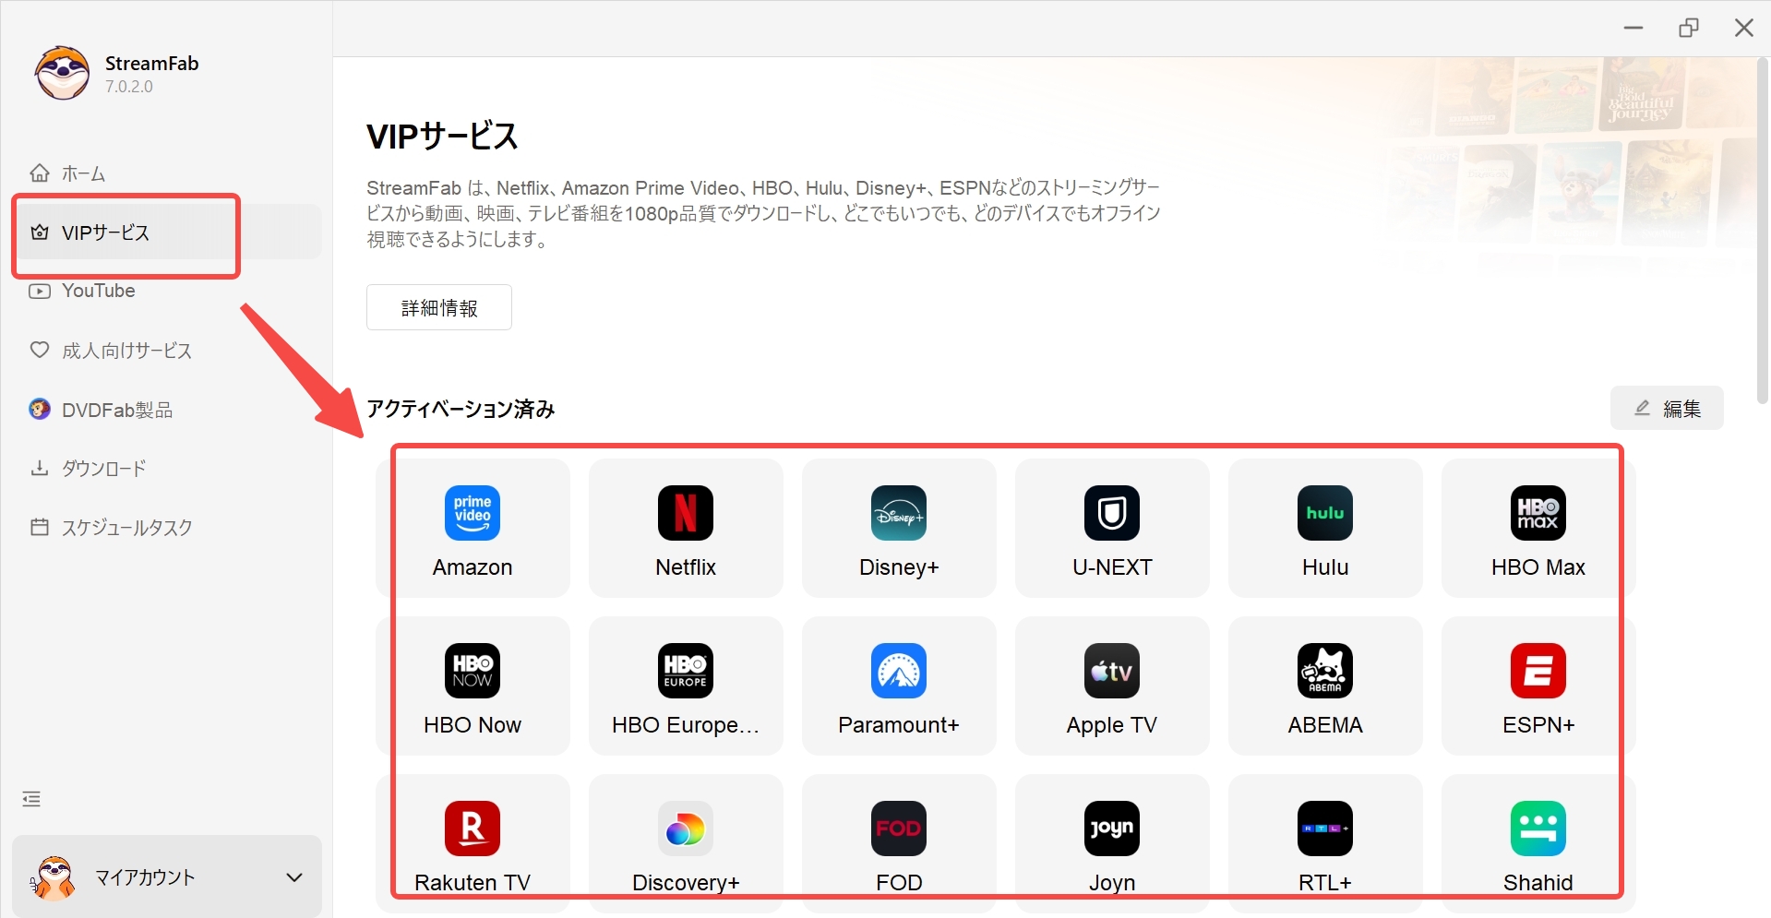Click the 編集 edit button
This screenshot has height=918, width=1771.
[1667, 408]
